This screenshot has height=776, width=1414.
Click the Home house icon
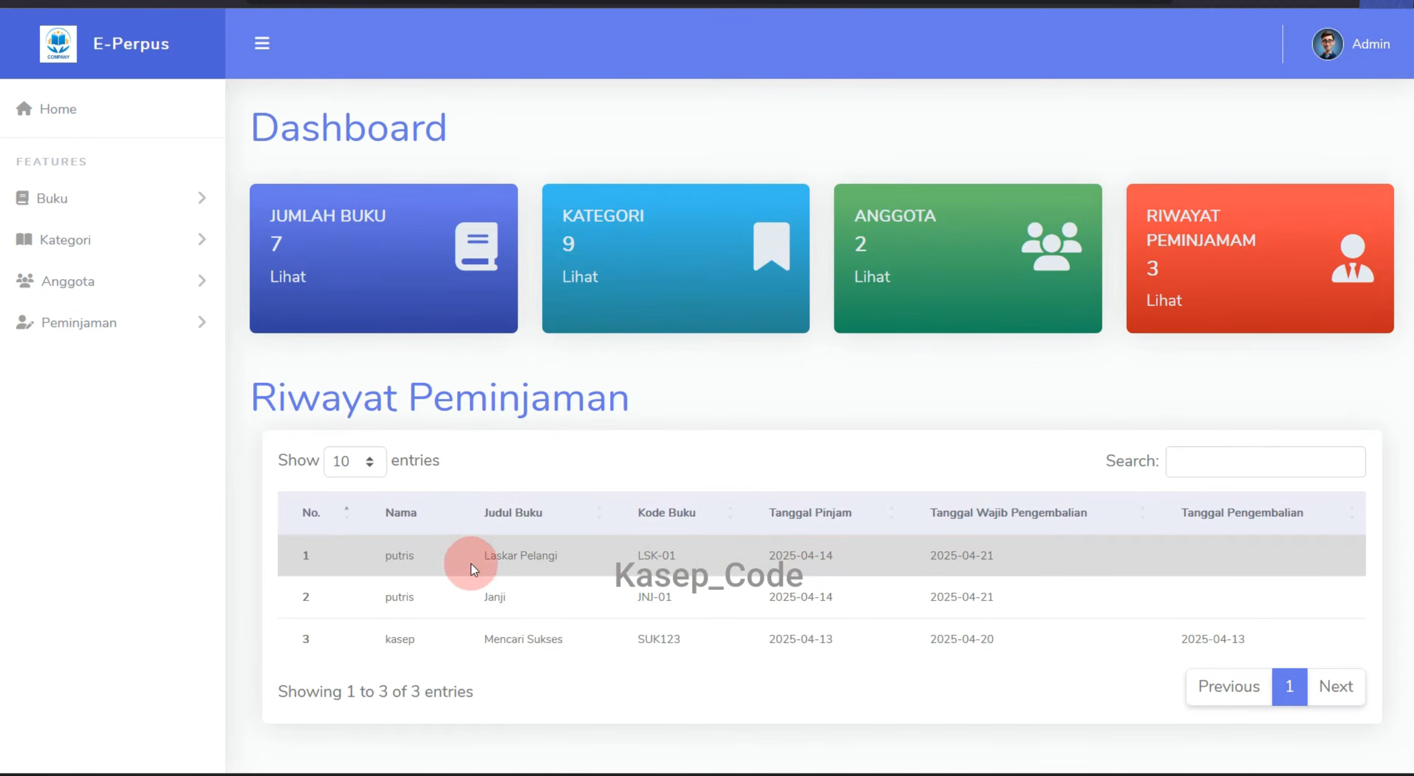point(24,109)
